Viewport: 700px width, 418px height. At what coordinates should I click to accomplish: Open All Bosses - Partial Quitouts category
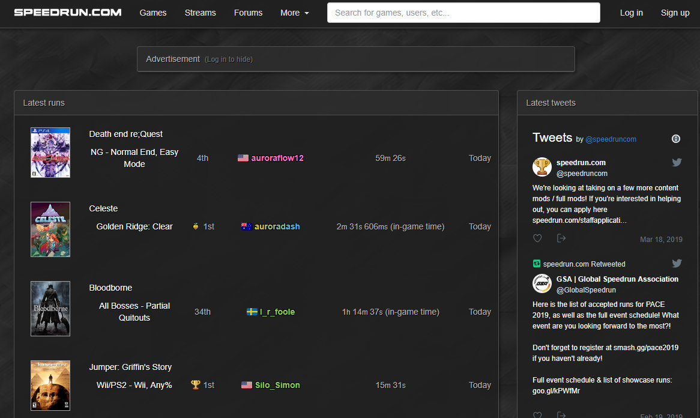[x=134, y=312]
